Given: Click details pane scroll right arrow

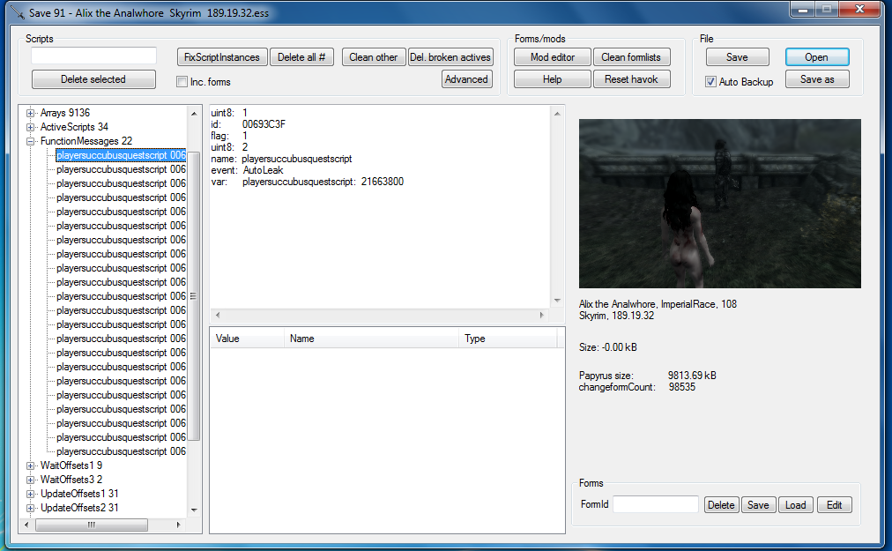Looking at the screenshot, I should point(541,315).
